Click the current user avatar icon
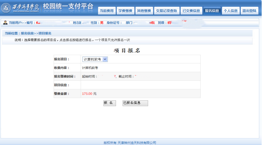 5,23
